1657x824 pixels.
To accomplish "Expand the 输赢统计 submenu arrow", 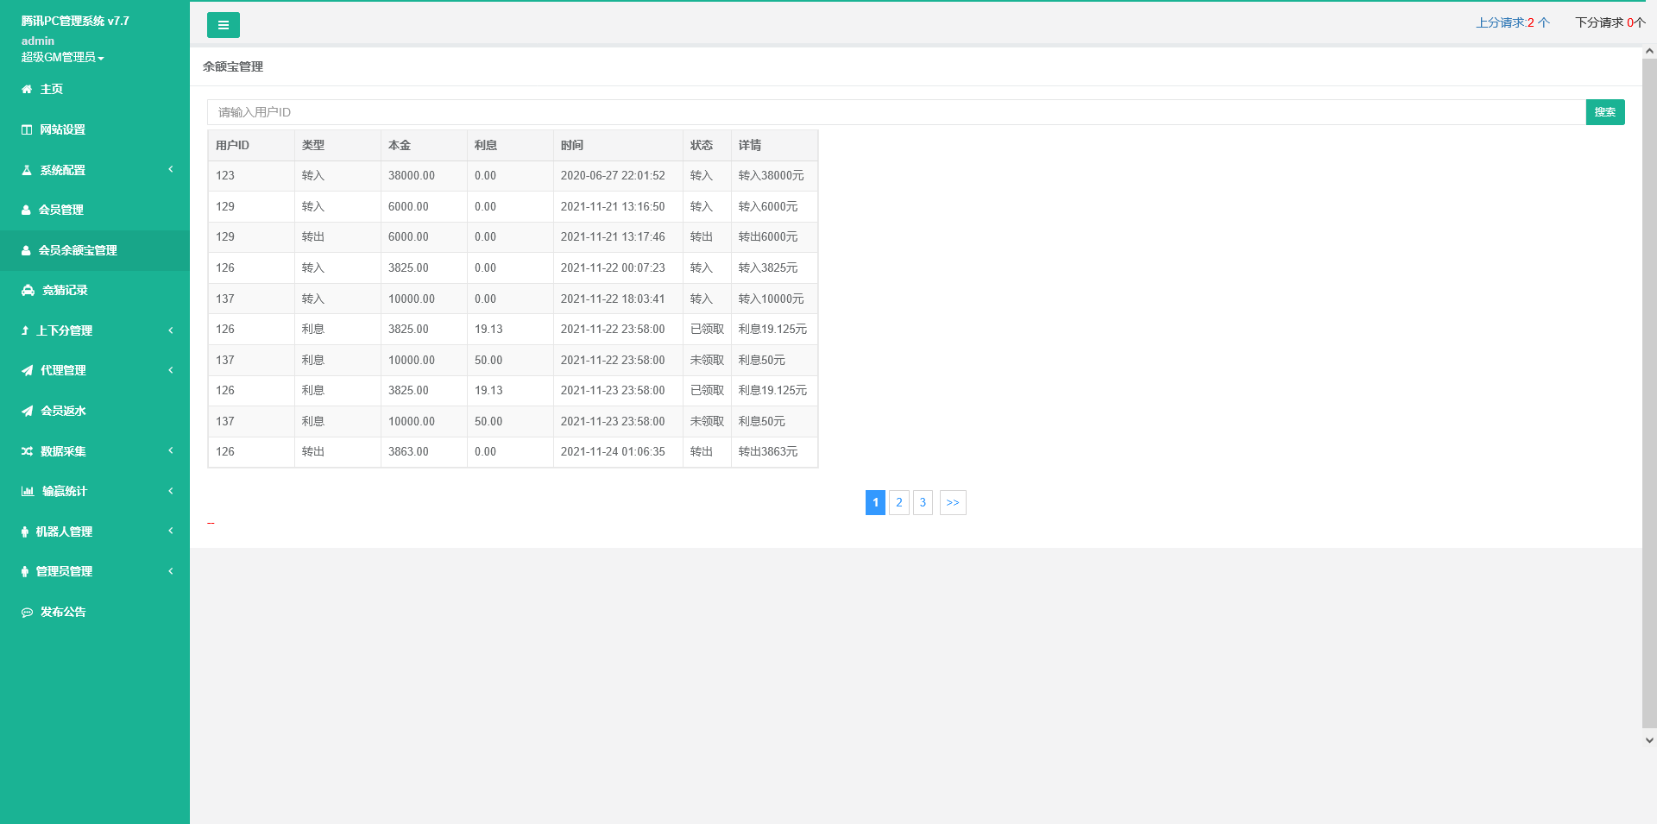I will [x=171, y=491].
